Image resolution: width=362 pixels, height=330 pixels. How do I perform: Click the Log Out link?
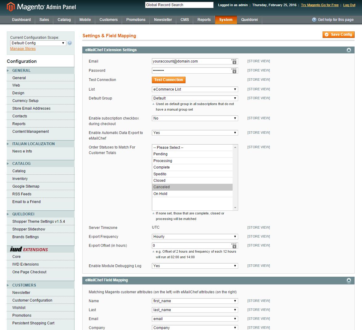[349, 5]
